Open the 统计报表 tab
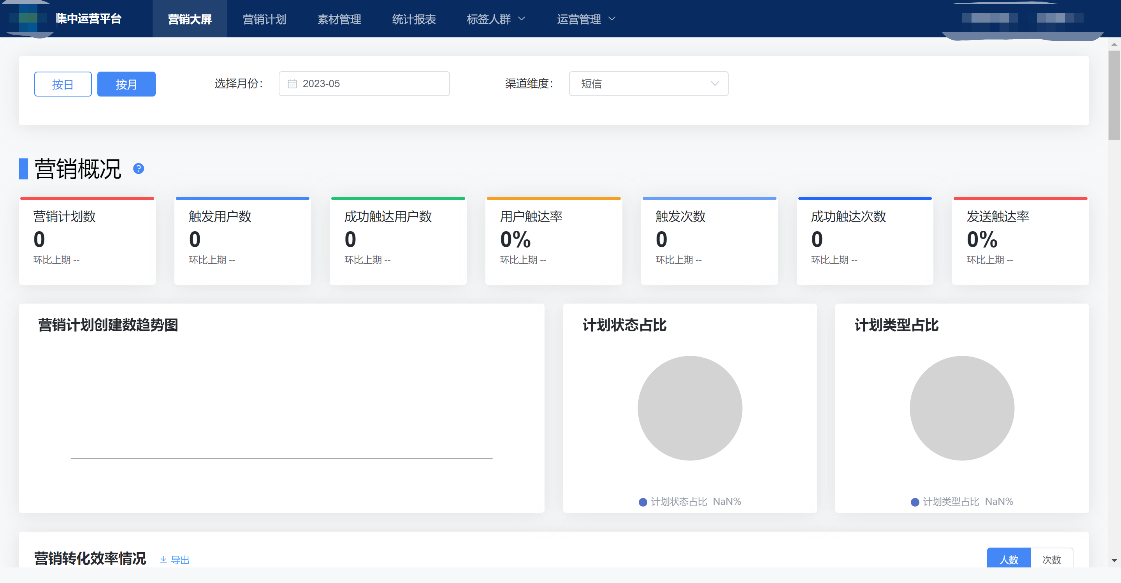 414,19
